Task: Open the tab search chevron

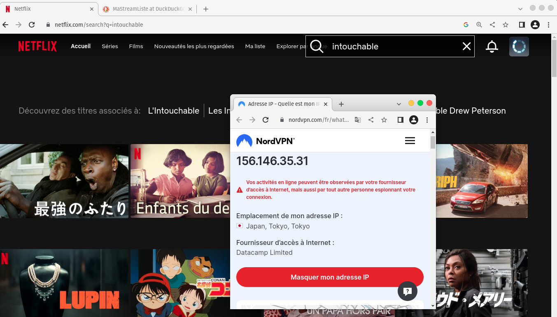Action: [520, 8]
